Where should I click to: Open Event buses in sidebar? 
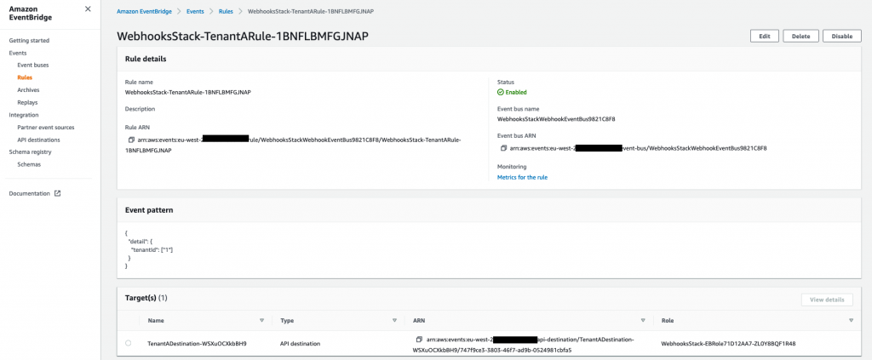(x=33, y=65)
